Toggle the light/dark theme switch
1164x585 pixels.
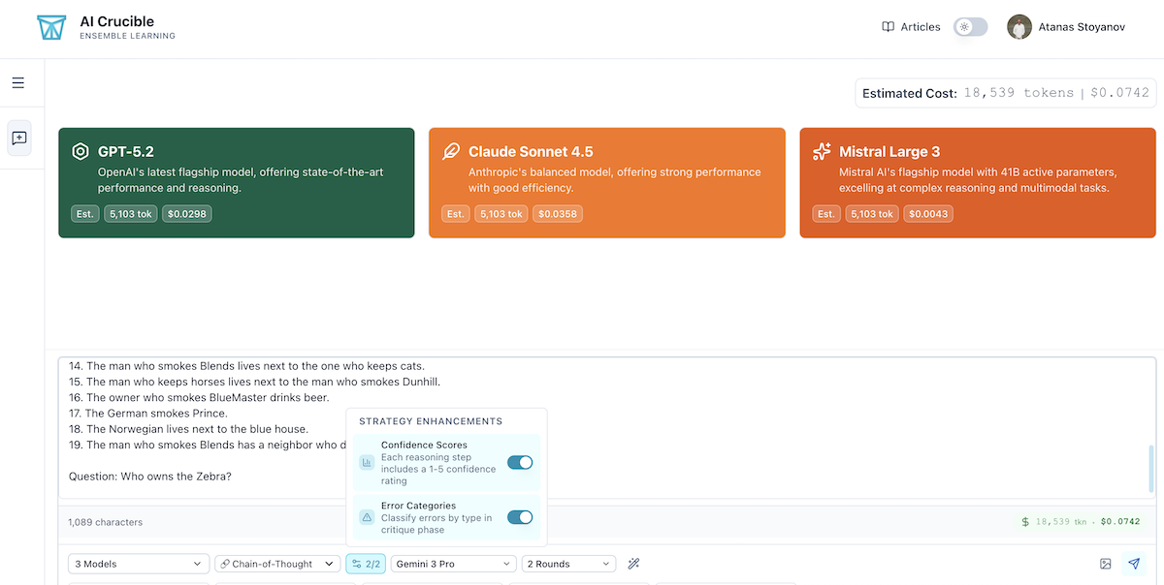coord(970,27)
